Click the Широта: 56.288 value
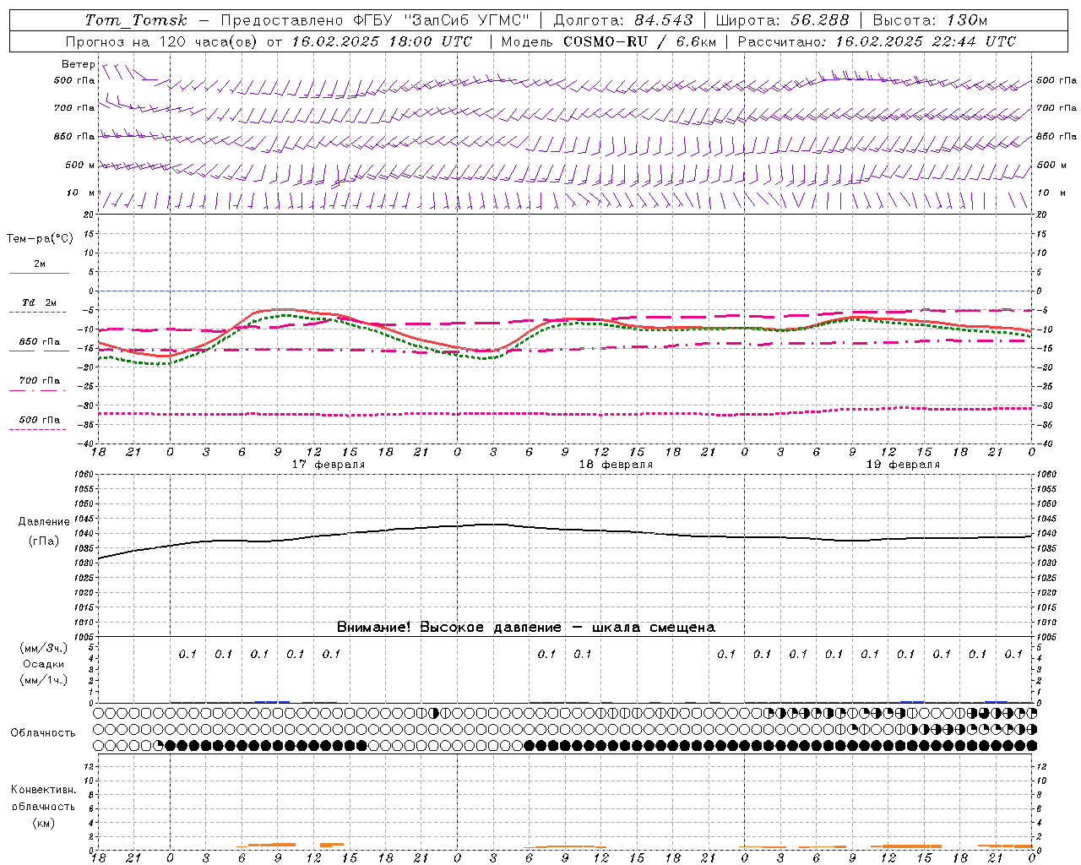Screen dimensions: 1081x865 pos(782,20)
